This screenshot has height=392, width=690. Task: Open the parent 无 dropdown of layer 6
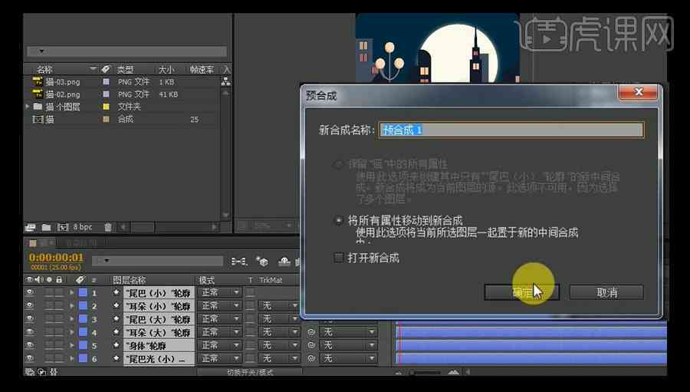[x=349, y=358]
